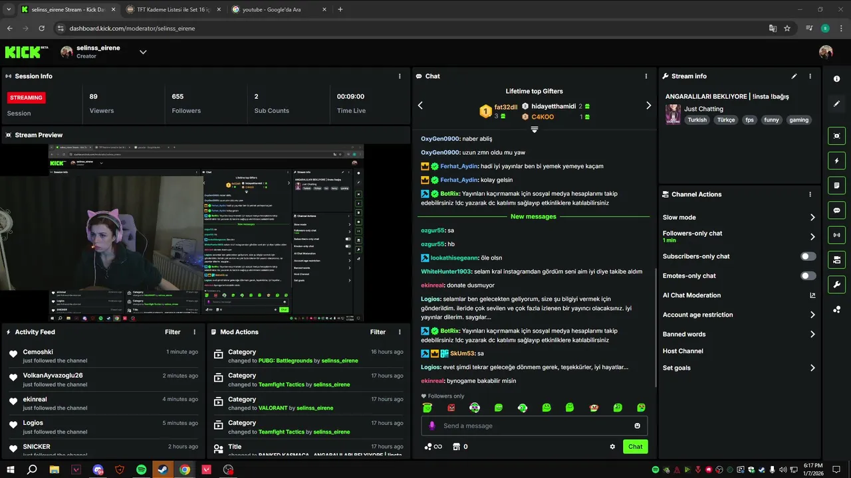Show previous top gifters with left arrow
The image size is (851, 478).
point(420,106)
